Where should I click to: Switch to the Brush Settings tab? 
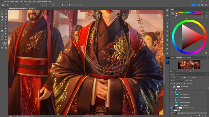tap(187, 57)
